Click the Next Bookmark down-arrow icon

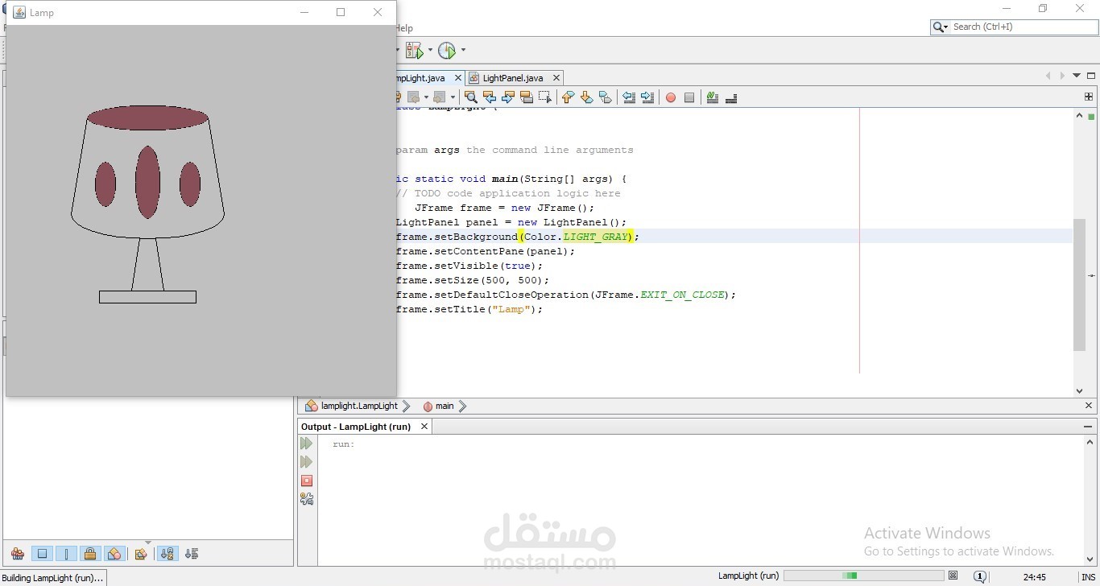coord(586,97)
